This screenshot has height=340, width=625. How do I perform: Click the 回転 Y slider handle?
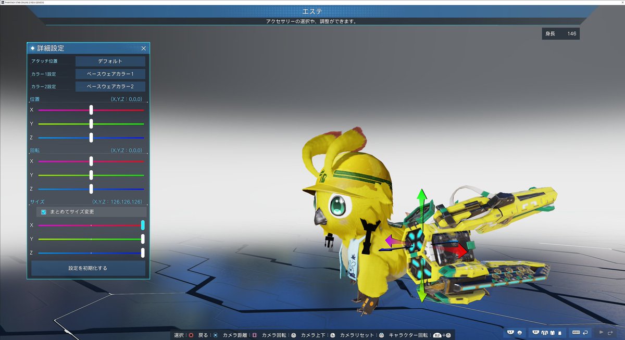[x=91, y=175]
